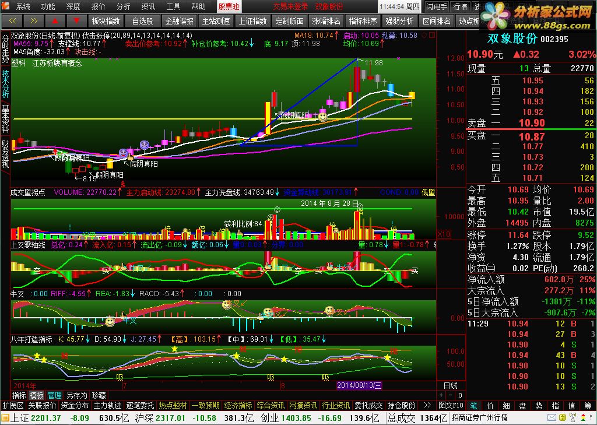Click the leftmost yellow star in 八年打造指标

[37, 356]
